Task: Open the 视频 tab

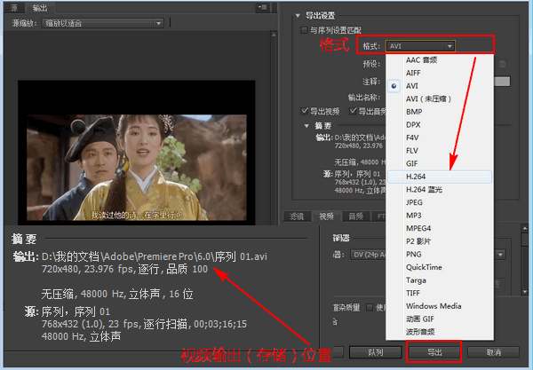Action: [x=326, y=216]
